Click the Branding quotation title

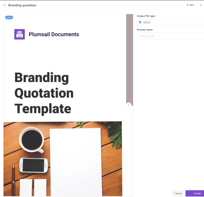pos(22,5)
